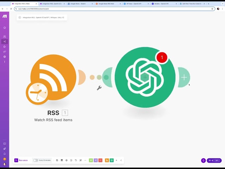This screenshot has width=225, height=169.
Task: Open the OpenAI ChatGPT module
Action: tap(145, 77)
